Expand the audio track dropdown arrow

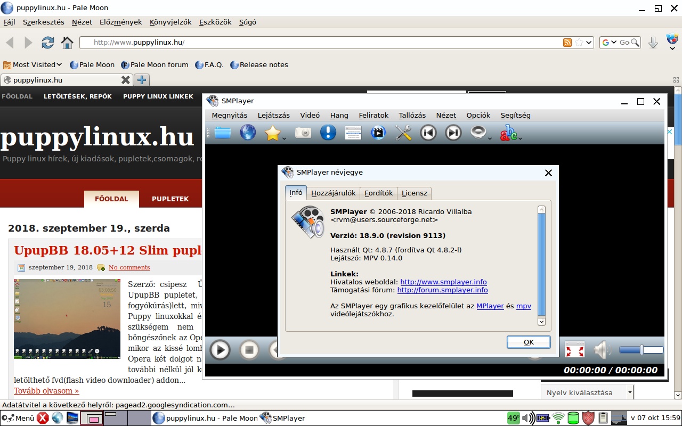490,138
